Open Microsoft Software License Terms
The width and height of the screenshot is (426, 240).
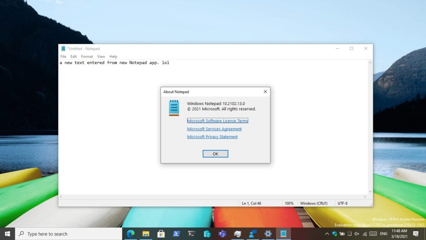[x=218, y=120]
